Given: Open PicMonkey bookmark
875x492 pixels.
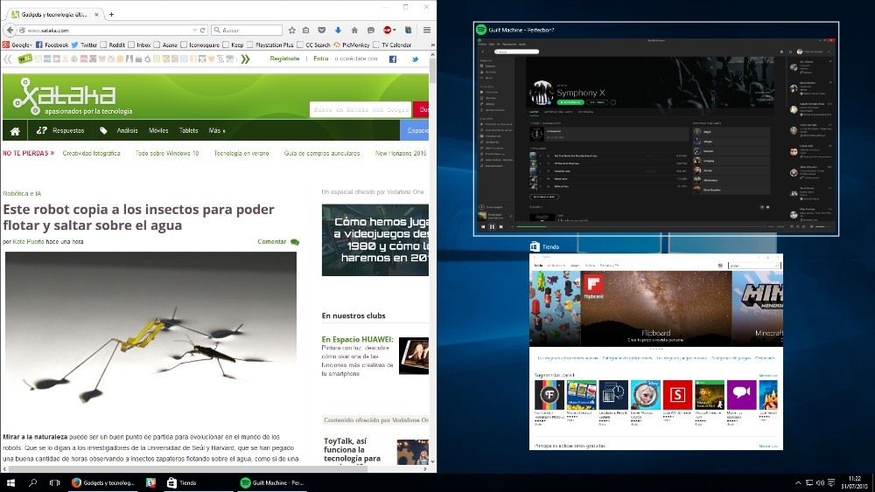Looking at the screenshot, I should click(x=352, y=45).
